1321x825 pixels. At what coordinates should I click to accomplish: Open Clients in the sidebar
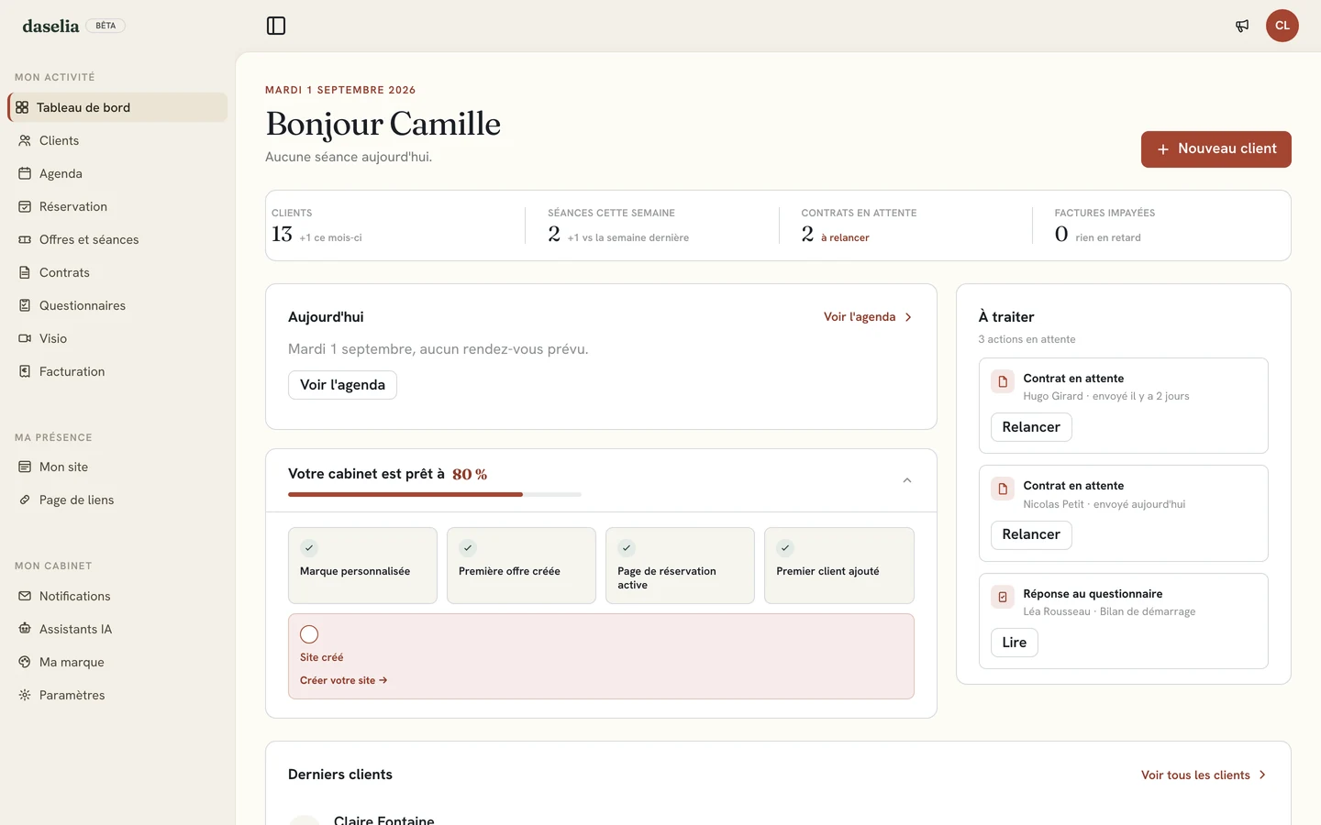point(117,140)
